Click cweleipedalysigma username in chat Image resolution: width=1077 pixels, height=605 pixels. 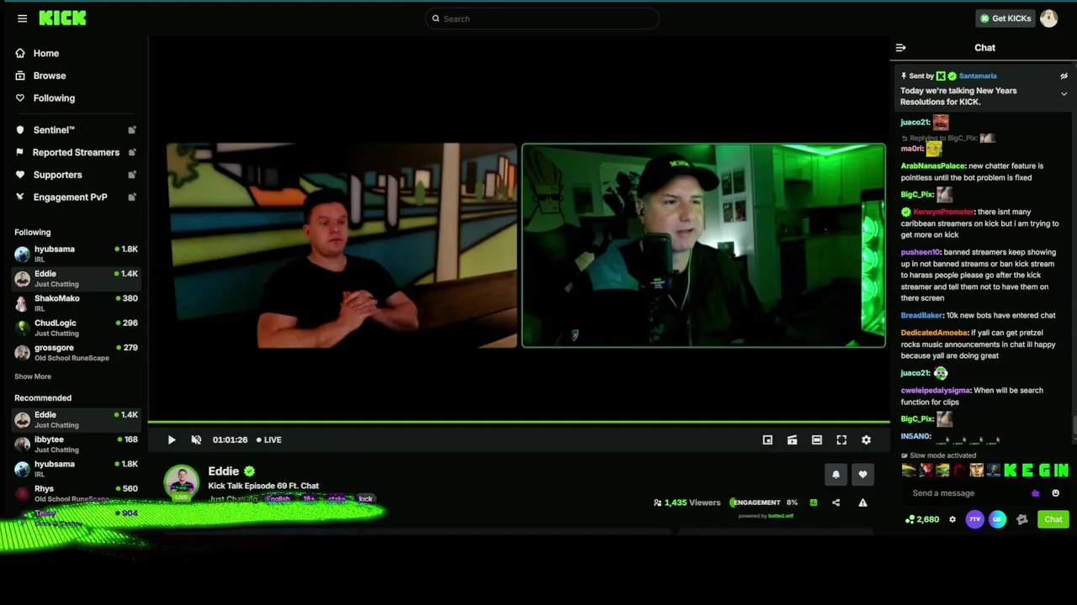(936, 391)
